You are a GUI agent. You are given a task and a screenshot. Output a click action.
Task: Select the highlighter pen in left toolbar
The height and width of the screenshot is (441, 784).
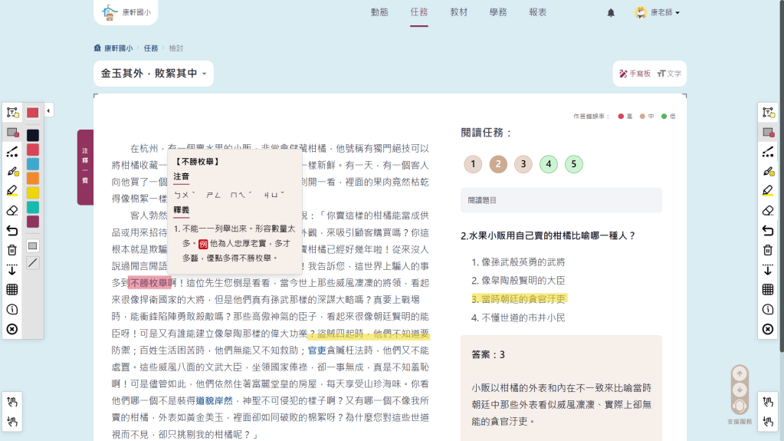pos(12,190)
